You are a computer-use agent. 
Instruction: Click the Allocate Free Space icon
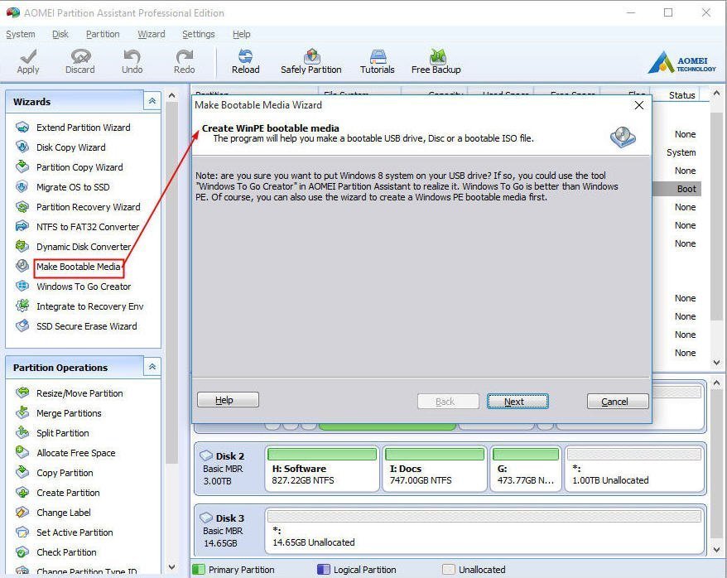tap(22, 452)
